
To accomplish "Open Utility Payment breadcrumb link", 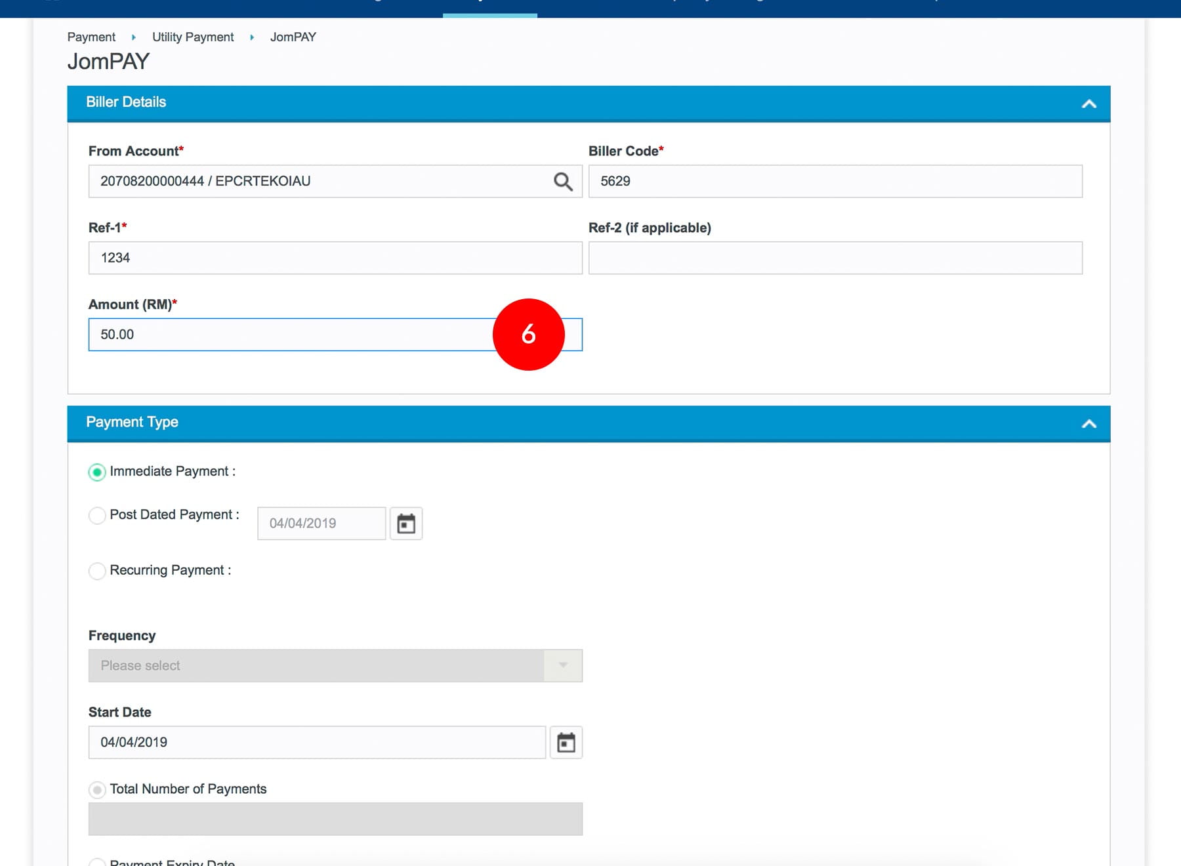I will tap(193, 37).
